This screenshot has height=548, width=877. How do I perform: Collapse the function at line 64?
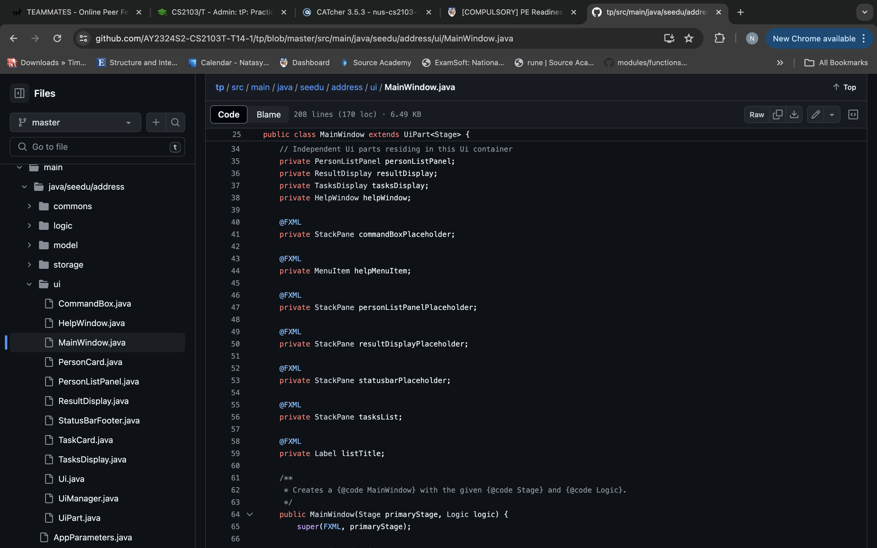[250, 514]
